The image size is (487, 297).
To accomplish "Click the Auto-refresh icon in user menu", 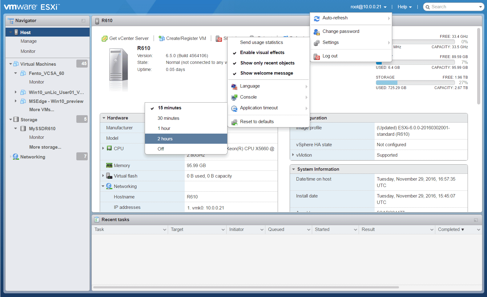I will coord(317,18).
